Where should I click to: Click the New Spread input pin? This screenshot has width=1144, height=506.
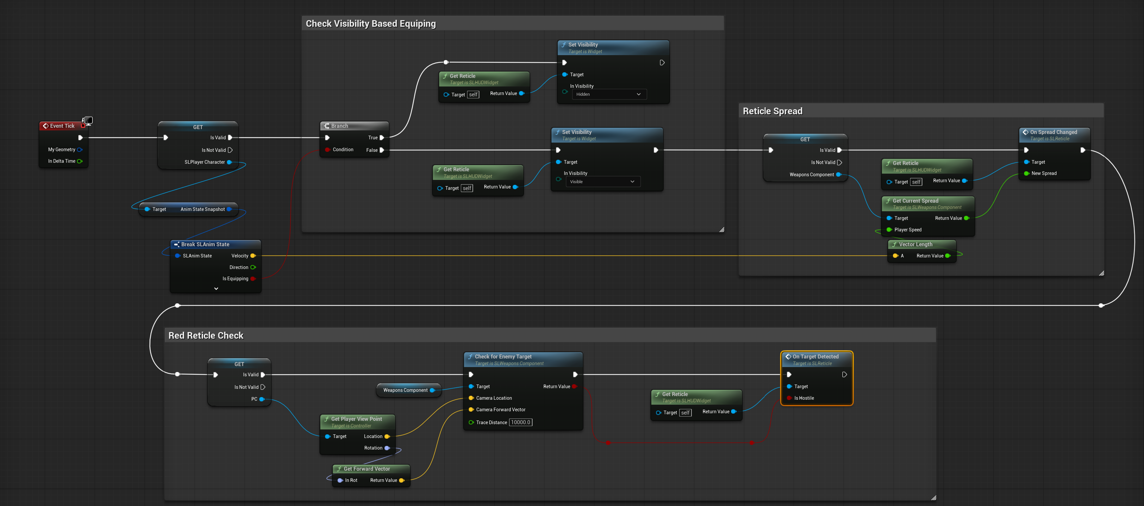pyautogui.click(x=1026, y=174)
